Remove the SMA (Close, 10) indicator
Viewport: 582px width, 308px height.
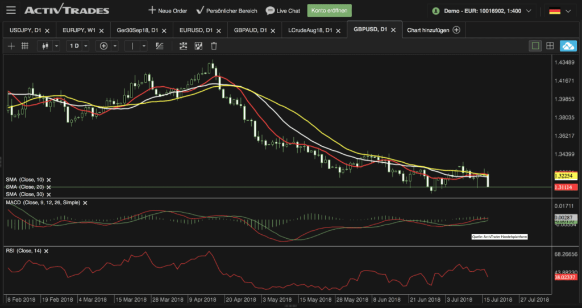point(49,180)
